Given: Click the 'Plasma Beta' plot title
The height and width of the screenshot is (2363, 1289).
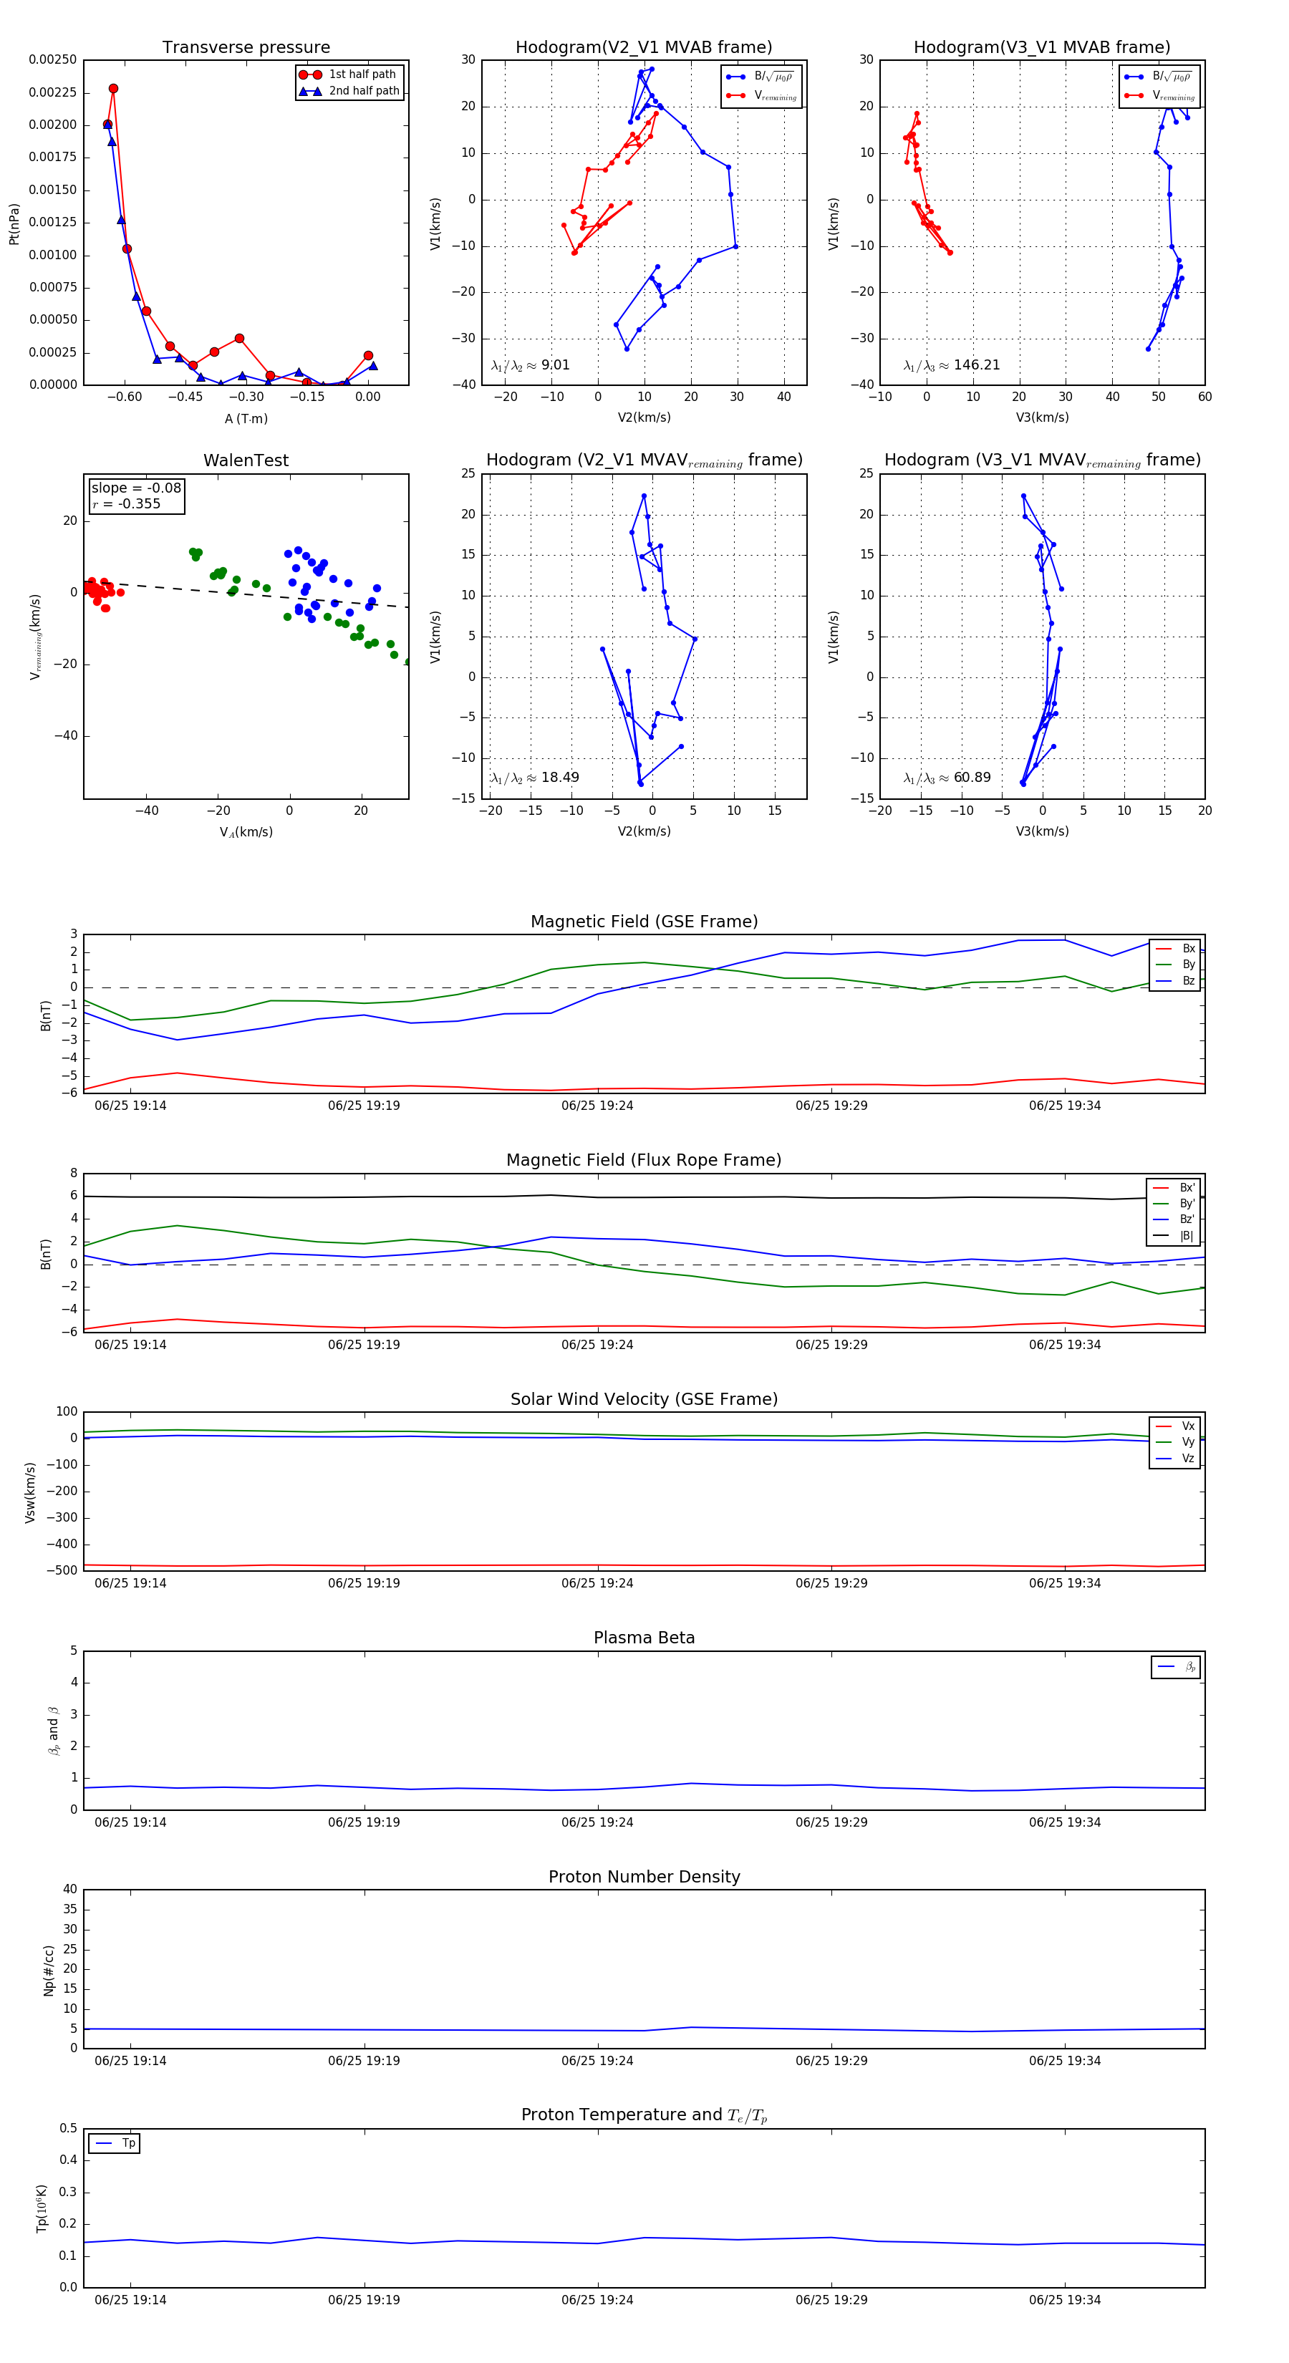Looking at the screenshot, I should 644,1638.
